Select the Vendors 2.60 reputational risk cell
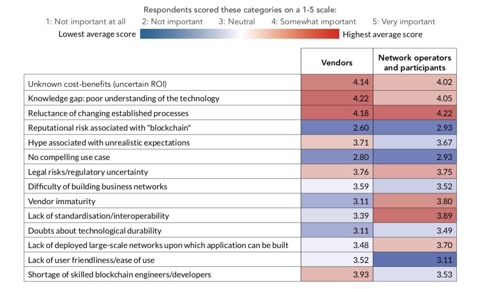This screenshot has width=496, height=289. click(337, 128)
